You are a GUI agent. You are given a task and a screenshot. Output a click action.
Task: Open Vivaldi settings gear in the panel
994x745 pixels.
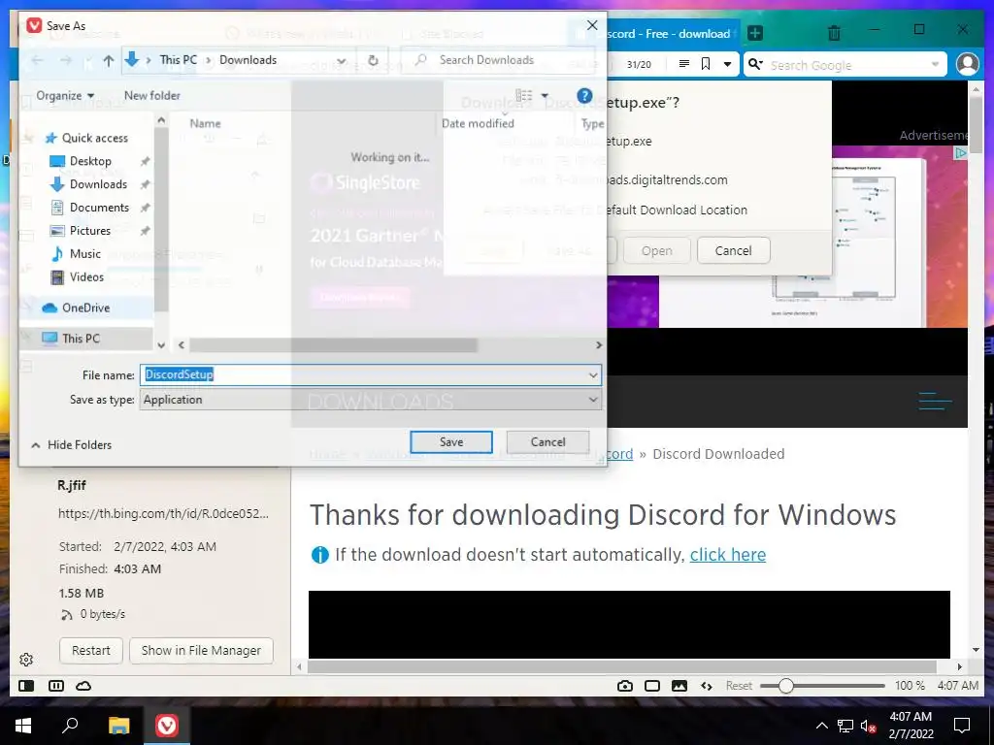tap(26, 660)
